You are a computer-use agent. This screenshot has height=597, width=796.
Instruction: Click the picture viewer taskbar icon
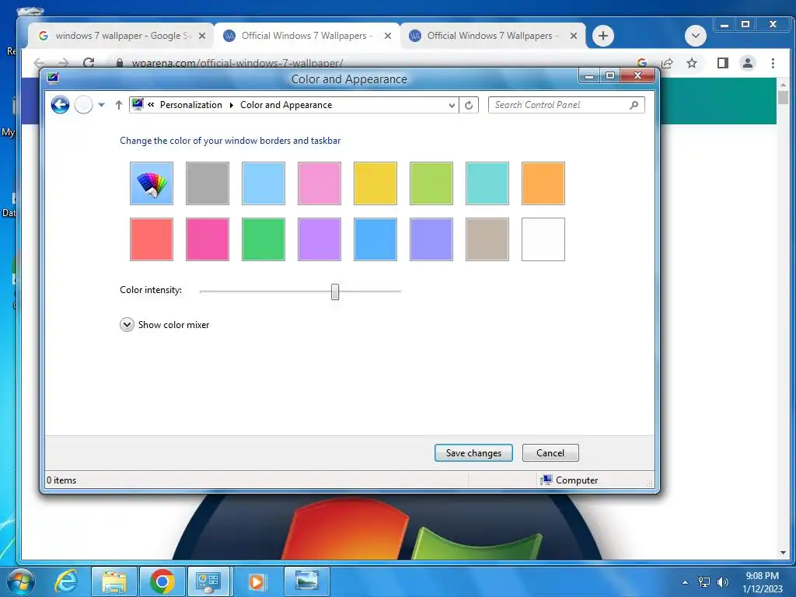coord(306,581)
